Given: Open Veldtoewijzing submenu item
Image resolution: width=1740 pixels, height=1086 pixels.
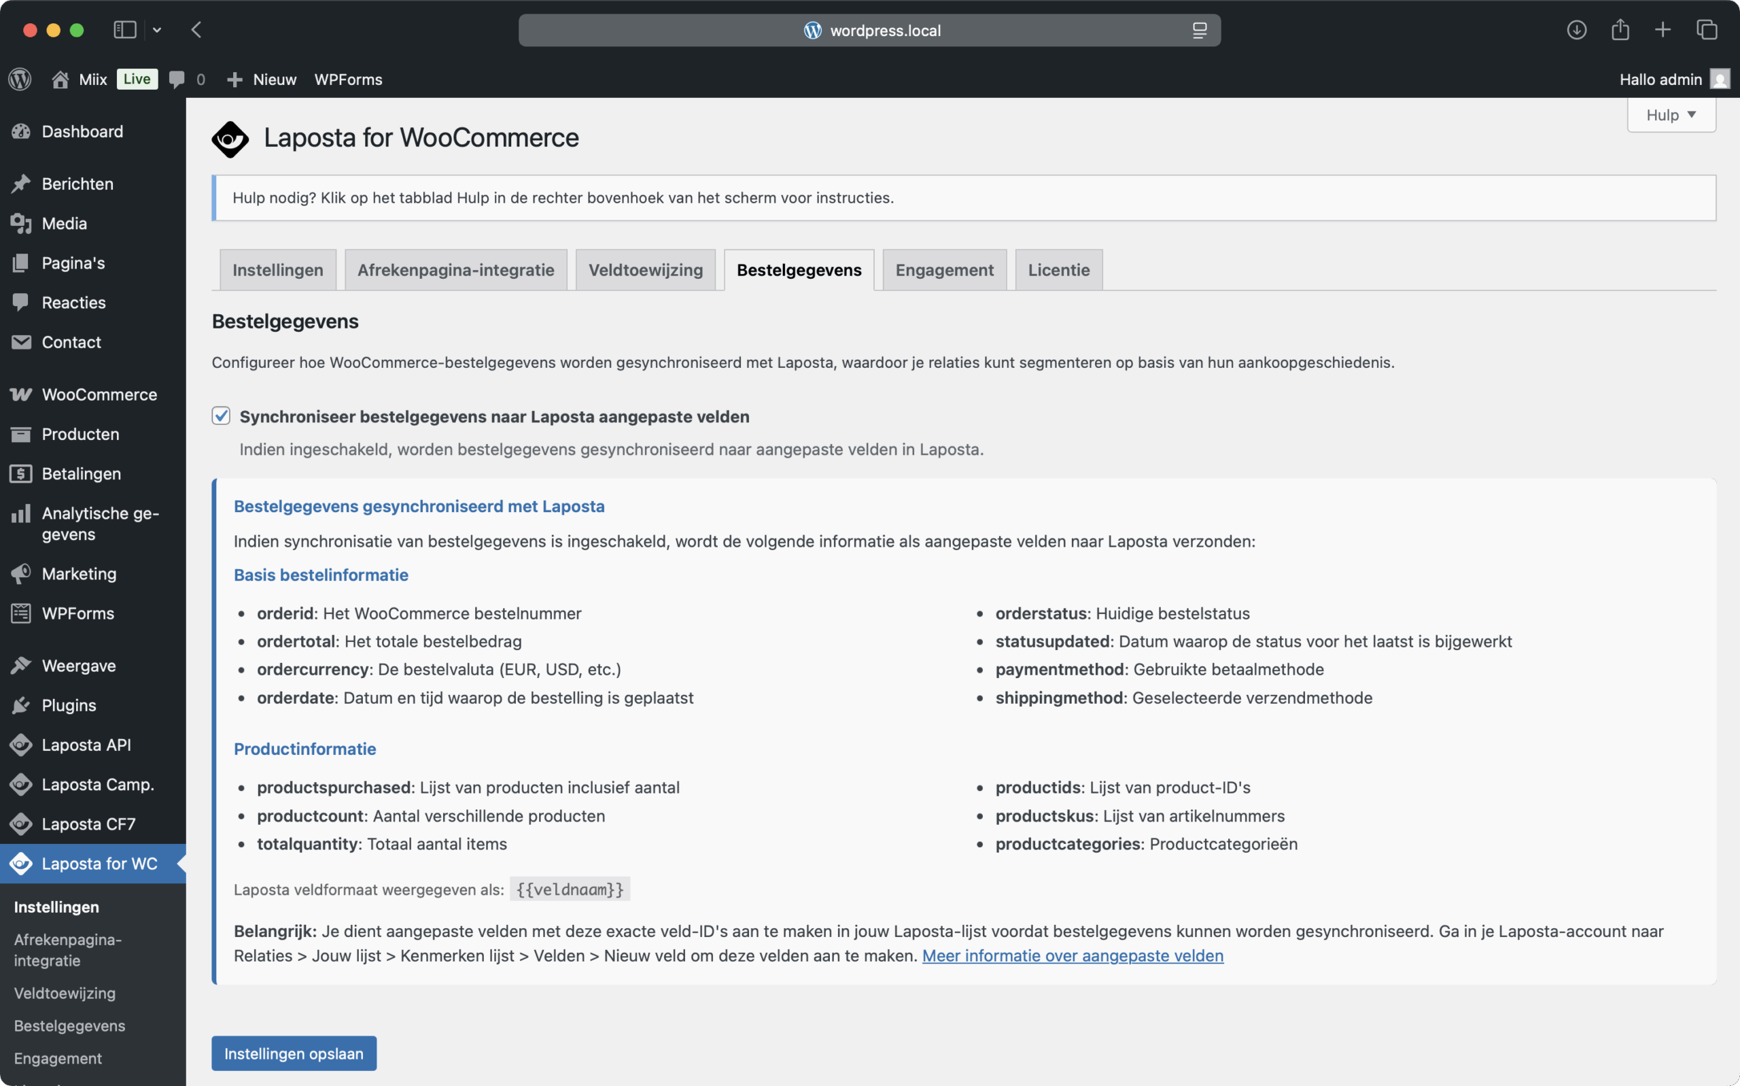Looking at the screenshot, I should 65,994.
